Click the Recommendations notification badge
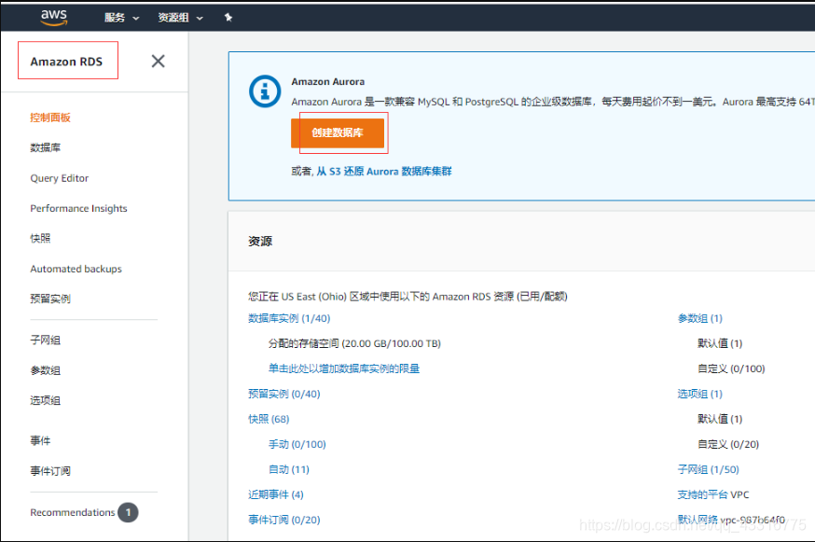 coord(128,512)
